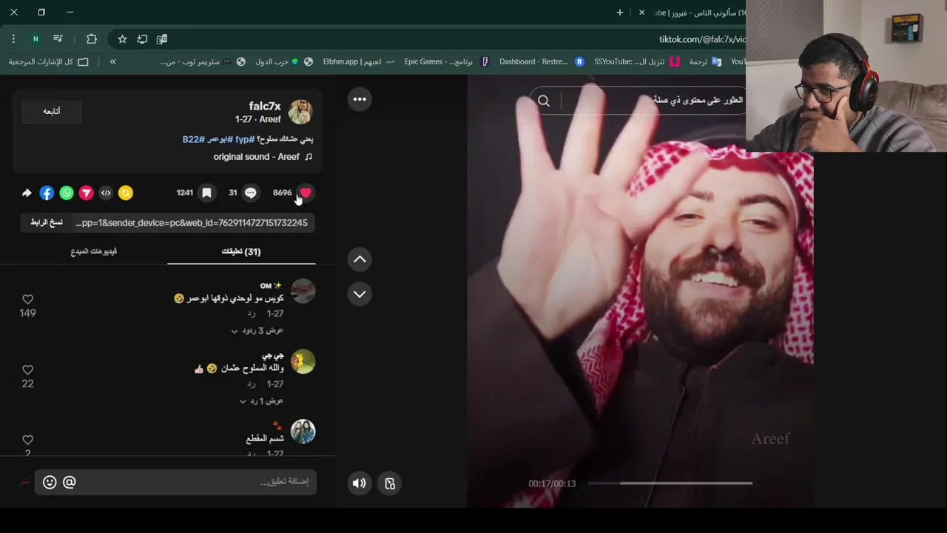Open the #fyp hashtag link
947x533 pixels.
(244, 139)
